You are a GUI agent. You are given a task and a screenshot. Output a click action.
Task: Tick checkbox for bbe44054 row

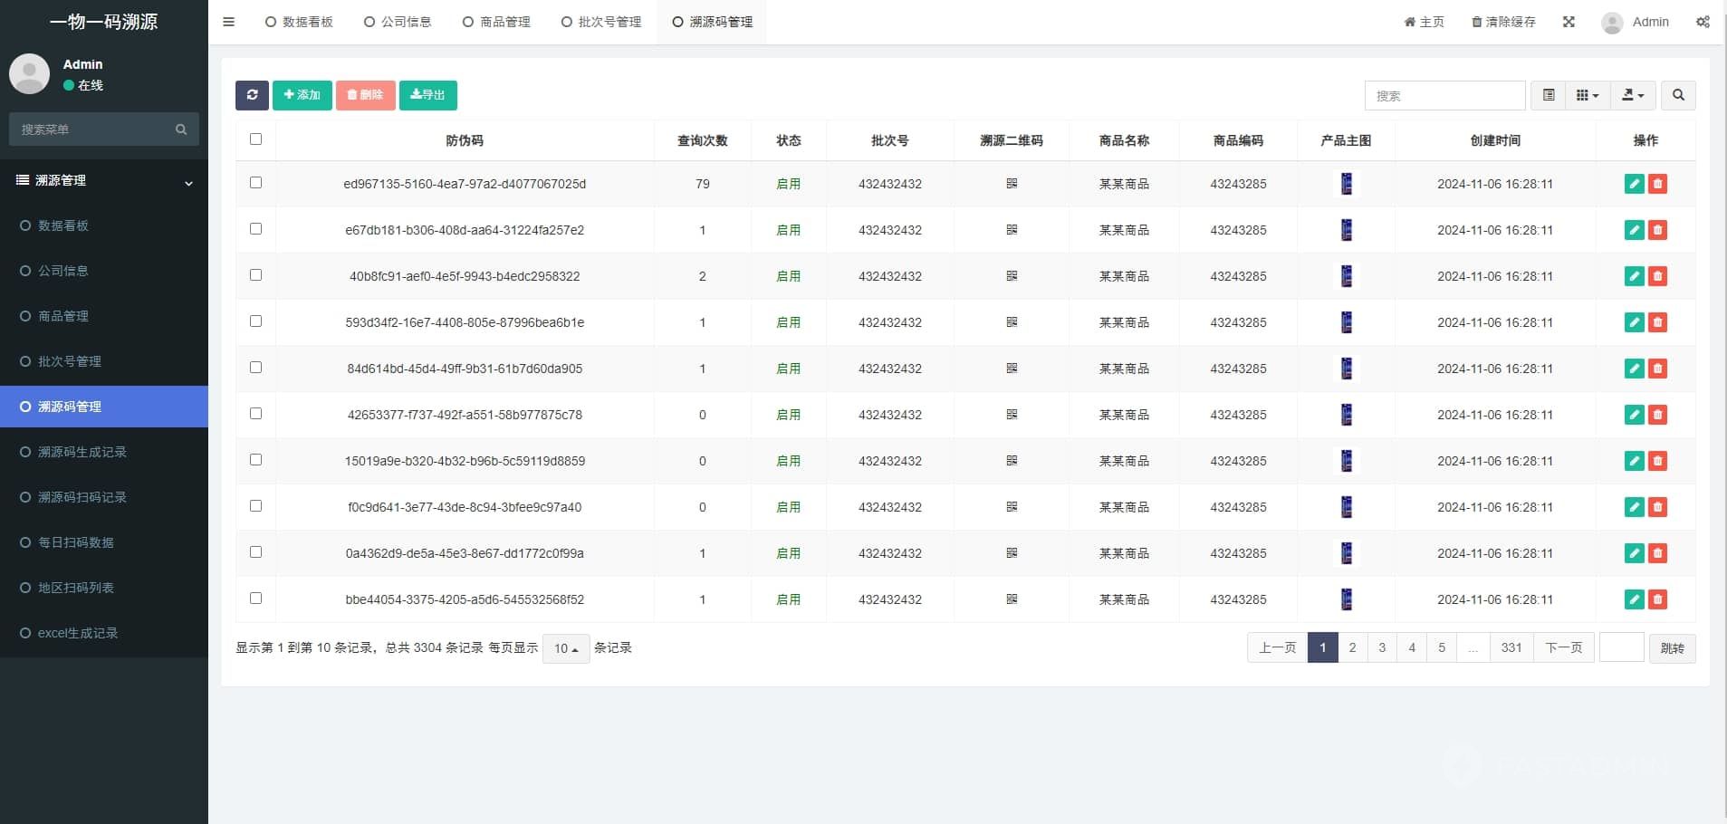pos(255,599)
